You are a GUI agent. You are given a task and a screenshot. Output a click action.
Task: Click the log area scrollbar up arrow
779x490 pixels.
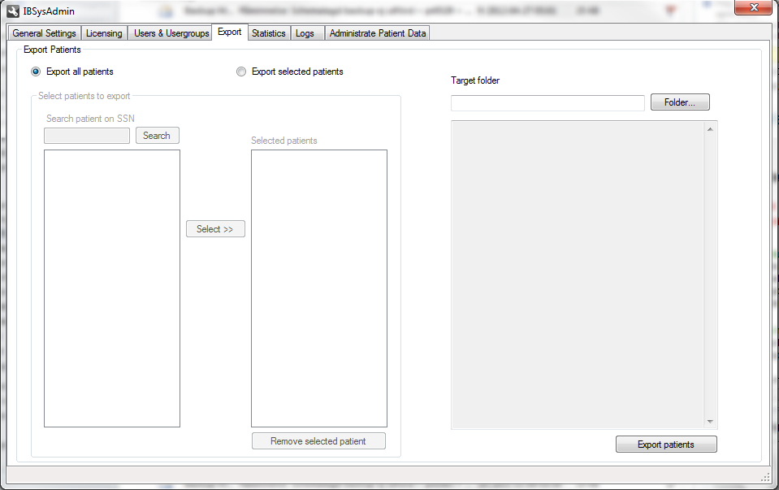pyautogui.click(x=710, y=129)
